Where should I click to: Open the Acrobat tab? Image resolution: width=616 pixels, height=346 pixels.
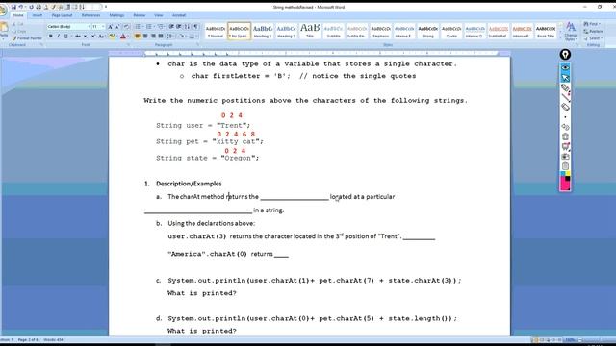tap(179, 15)
